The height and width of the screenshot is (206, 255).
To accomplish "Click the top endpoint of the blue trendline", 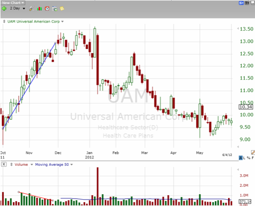I will pos(55,43).
